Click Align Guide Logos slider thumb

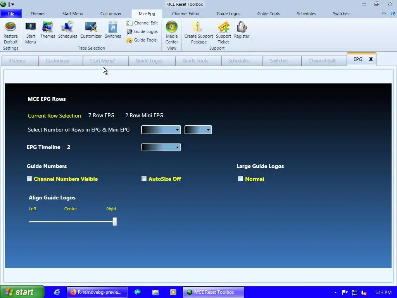[115, 222]
